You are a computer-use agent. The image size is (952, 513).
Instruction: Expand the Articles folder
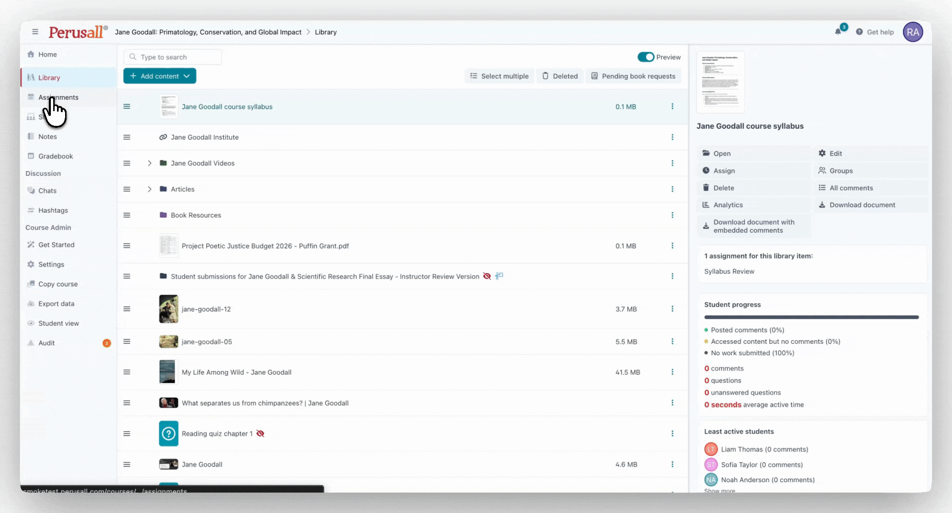pyautogui.click(x=150, y=190)
